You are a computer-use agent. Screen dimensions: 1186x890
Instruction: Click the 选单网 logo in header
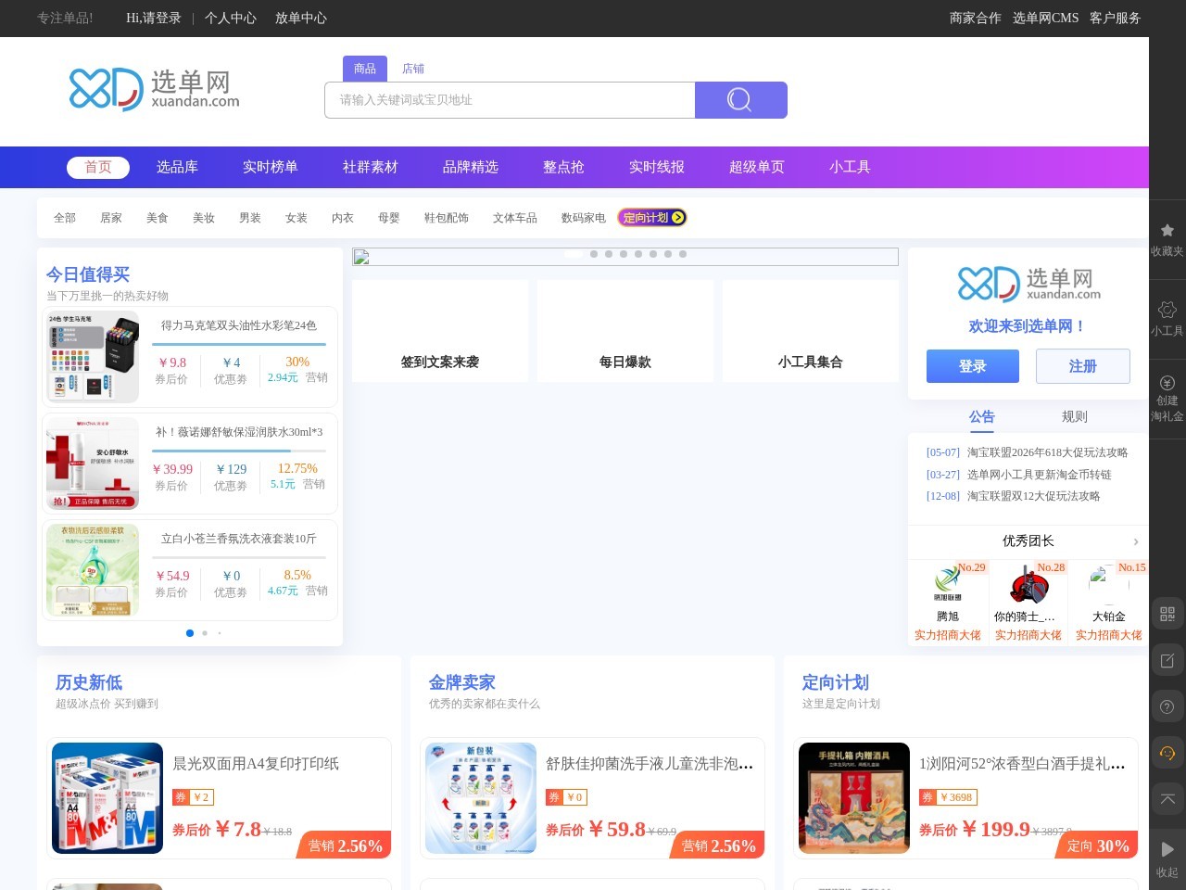pos(155,89)
